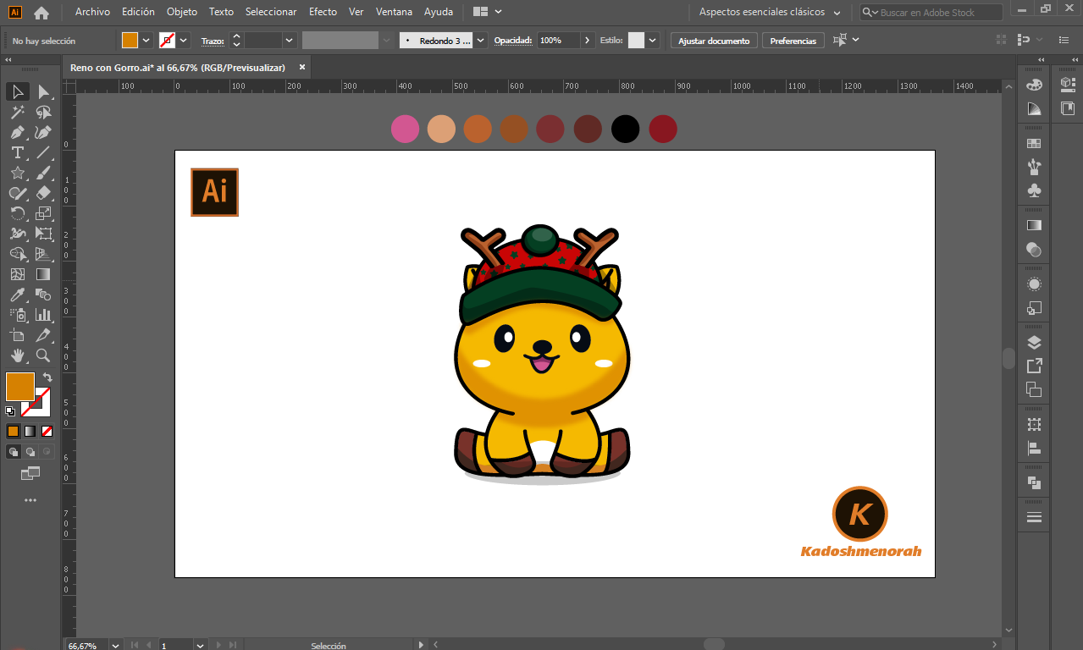Viewport: 1083px width, 650px height.
Task: Open fill color dropdown in control bar
Action: click(146, 41)
